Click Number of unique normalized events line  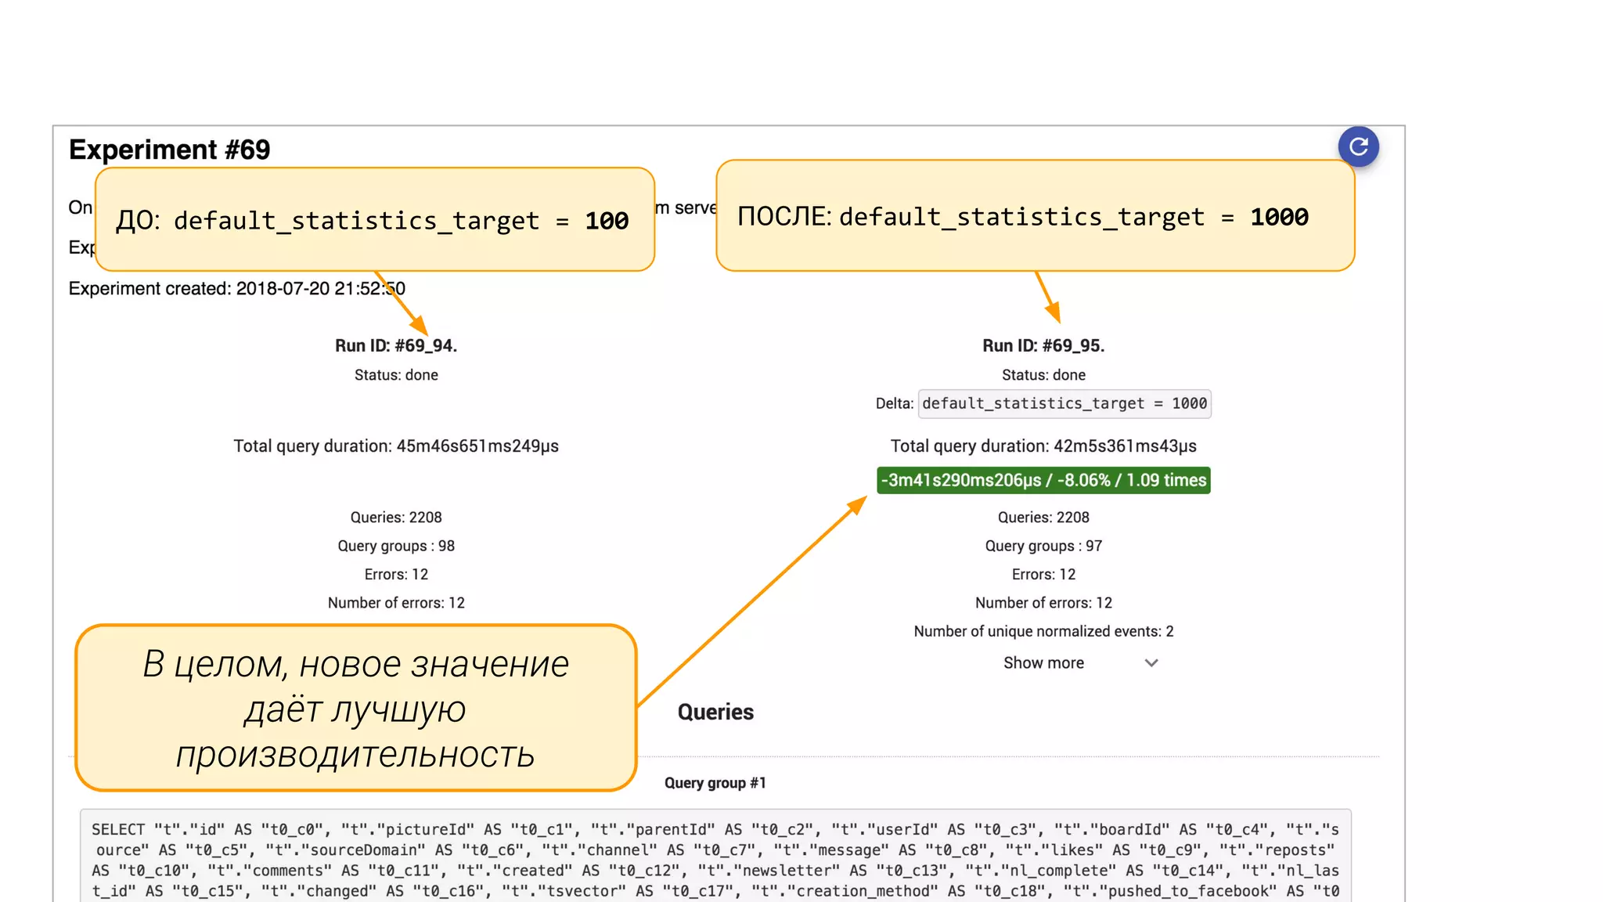[x=1043, y=631]
